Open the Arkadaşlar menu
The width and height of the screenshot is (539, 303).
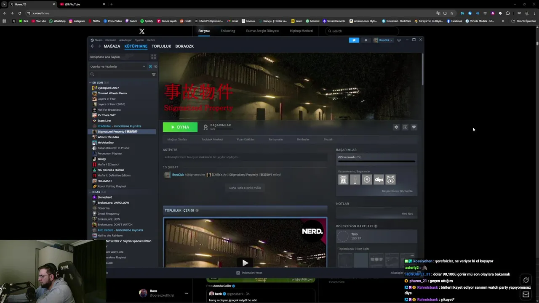click(125, 40)
